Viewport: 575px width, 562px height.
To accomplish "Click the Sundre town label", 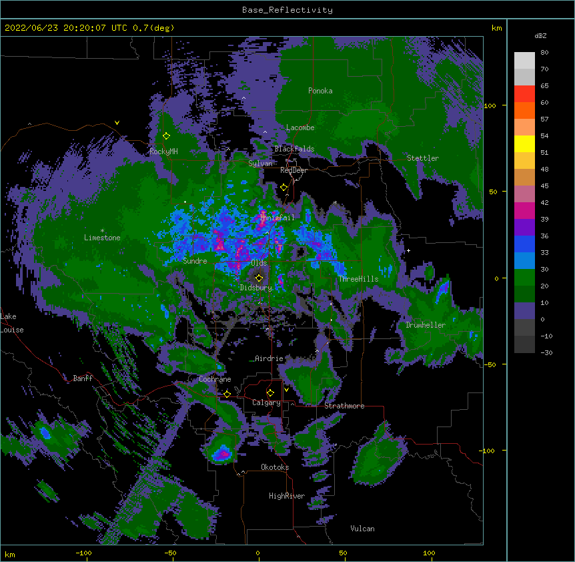I will [x=195, y=261].
